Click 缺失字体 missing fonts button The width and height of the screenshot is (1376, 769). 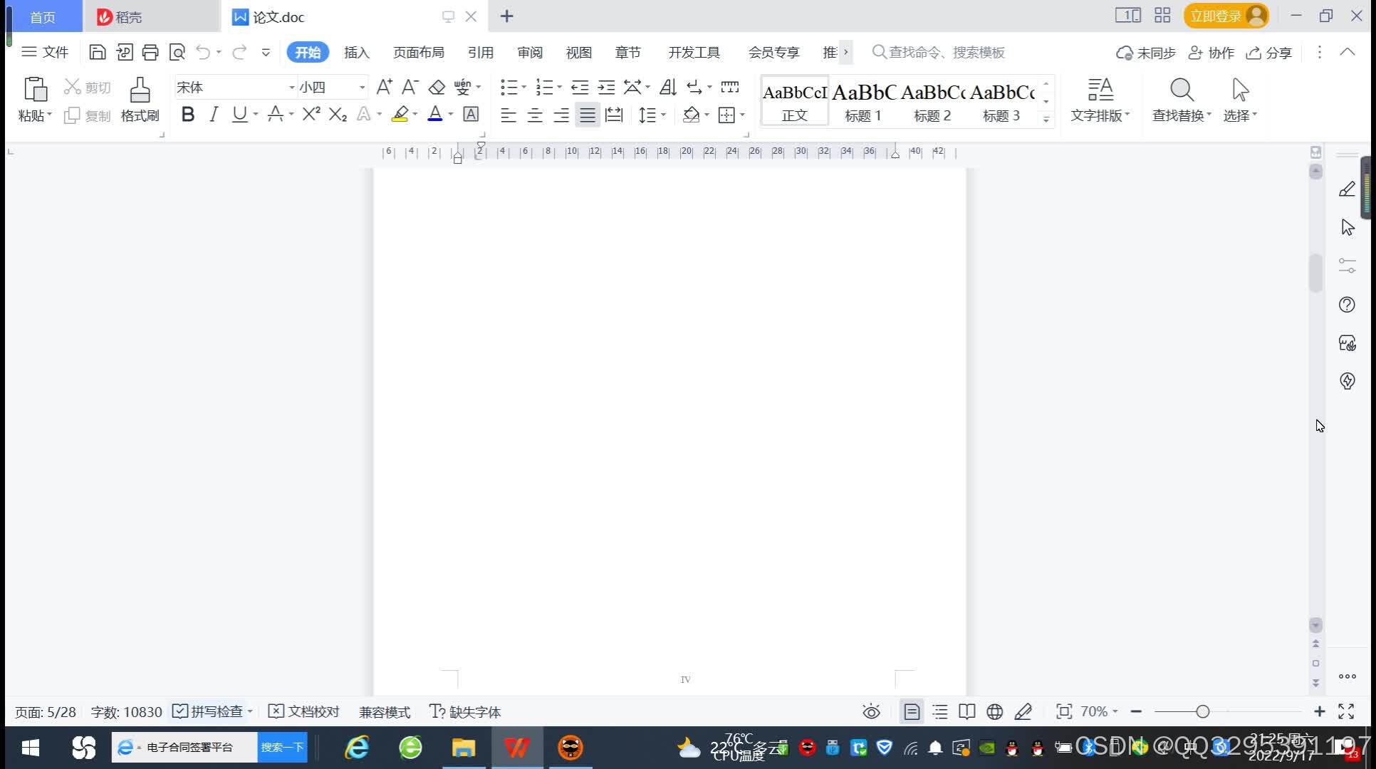pyautogui.click(x=465, y=711)
